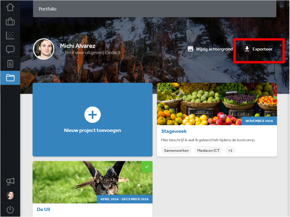Open the chat bubble messages icon
This screenshot has height=217, width=290.
[x=10, y=50]
